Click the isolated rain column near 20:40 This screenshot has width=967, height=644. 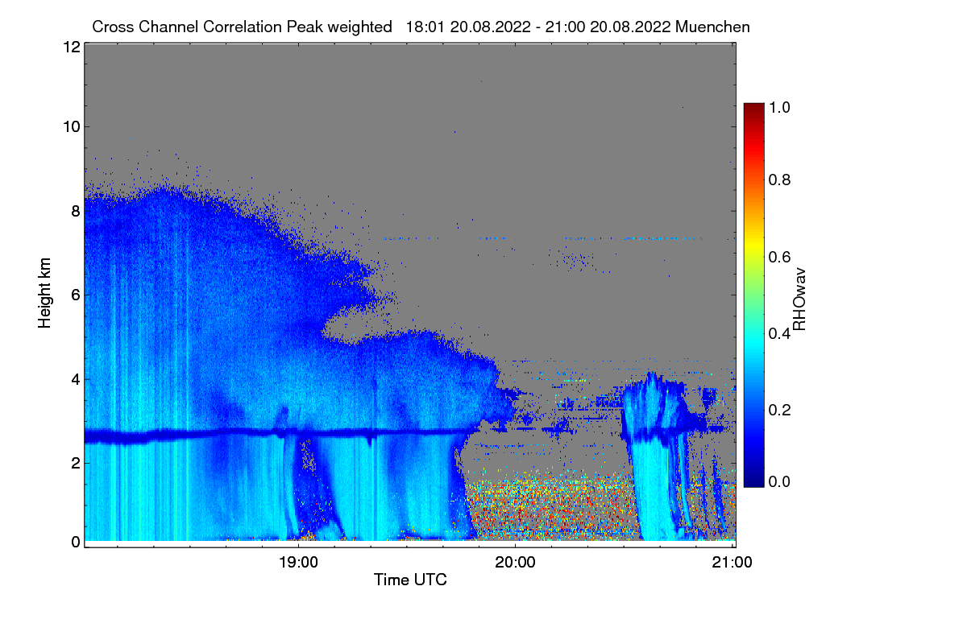(657, 457)
